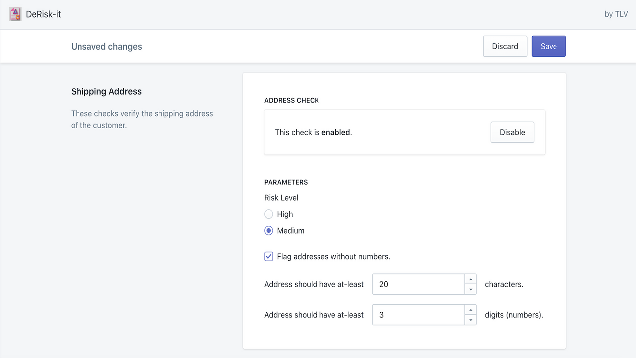This screenshot has width=636, height=358.
Task: Increment the minimum digits value
Action: [471, 310]
